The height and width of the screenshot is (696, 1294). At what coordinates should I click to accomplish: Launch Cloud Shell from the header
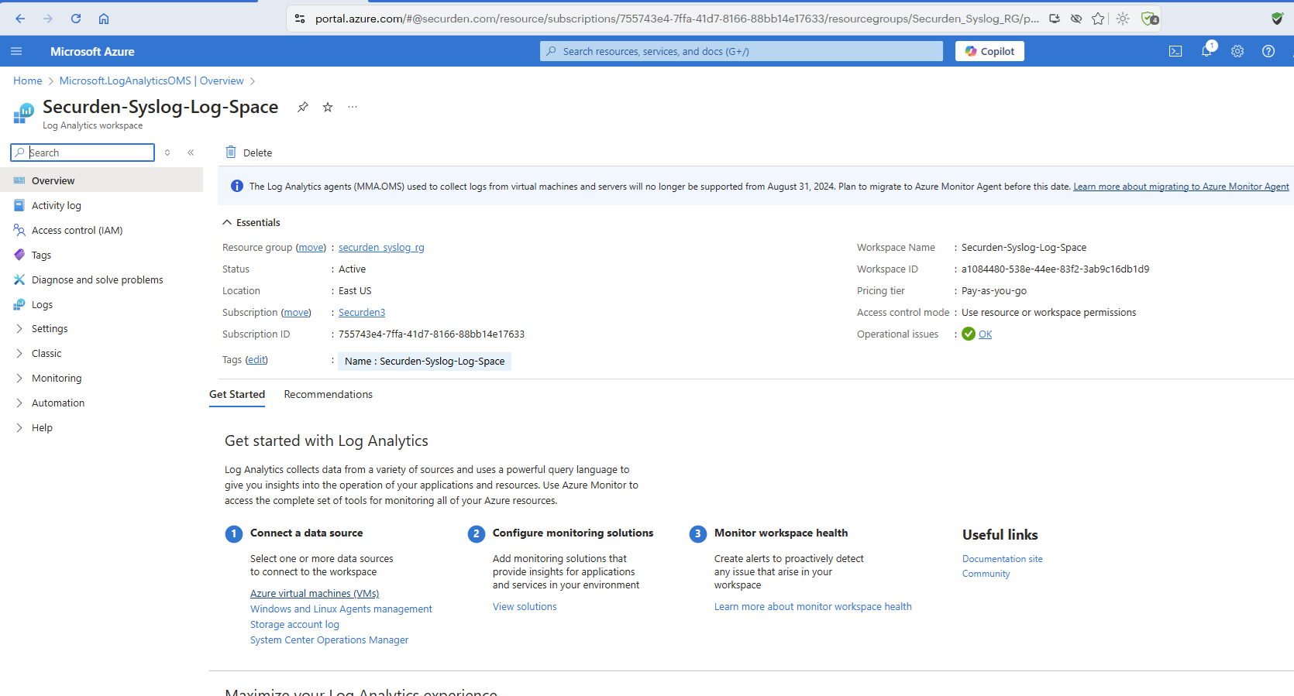[1175, 51]
